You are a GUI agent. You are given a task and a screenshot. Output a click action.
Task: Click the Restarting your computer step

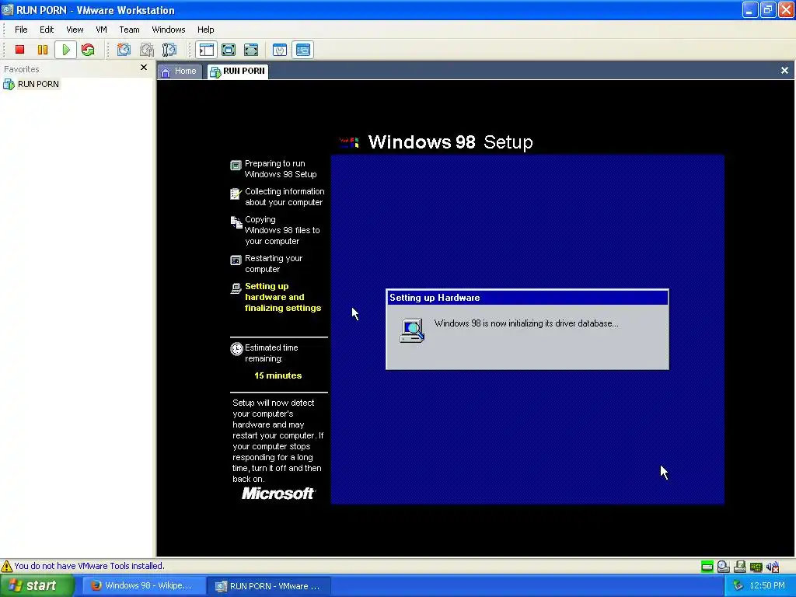click(274, 264)
